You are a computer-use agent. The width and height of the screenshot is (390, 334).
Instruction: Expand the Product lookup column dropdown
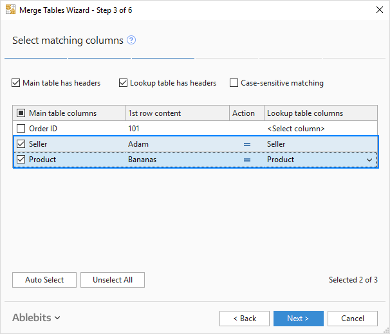(369, 160)
